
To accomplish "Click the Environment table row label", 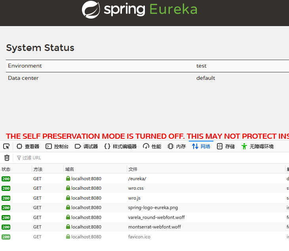I will [25, 66].
